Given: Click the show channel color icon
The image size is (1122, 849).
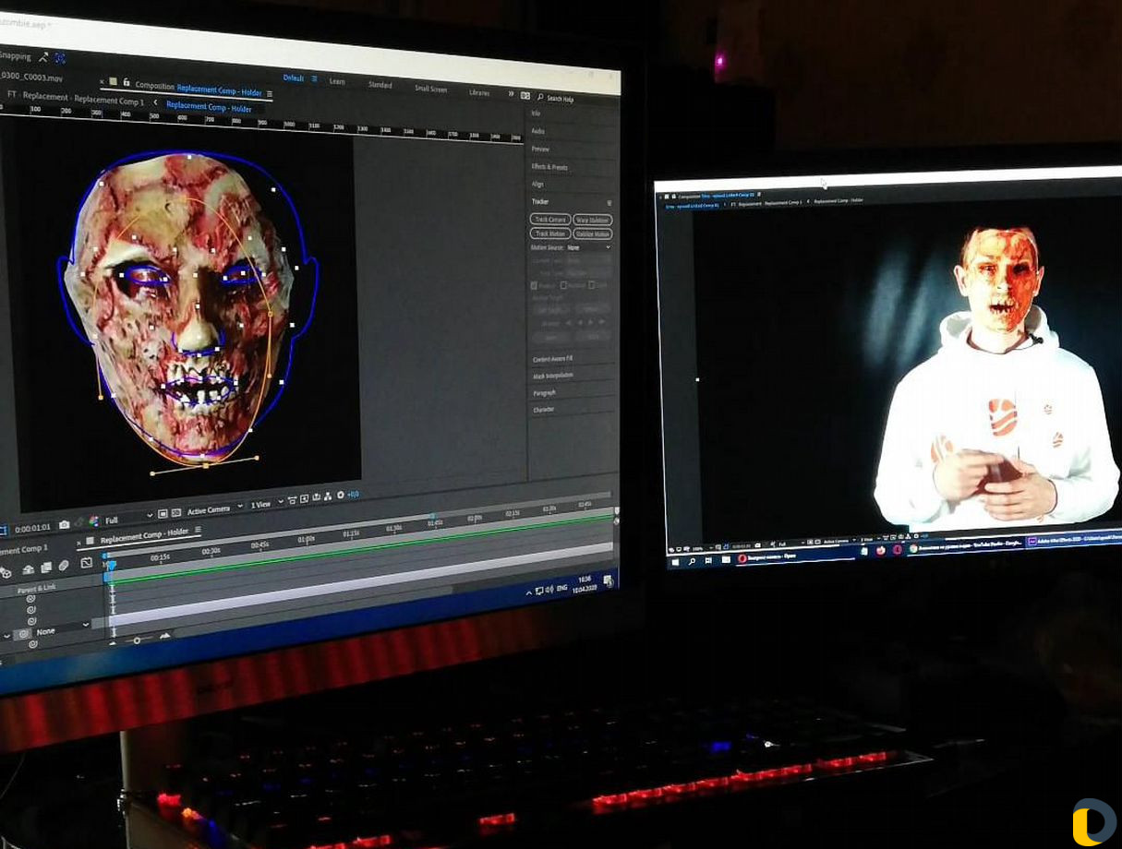Looking at the screenshot, I should (x=93, y=521).
